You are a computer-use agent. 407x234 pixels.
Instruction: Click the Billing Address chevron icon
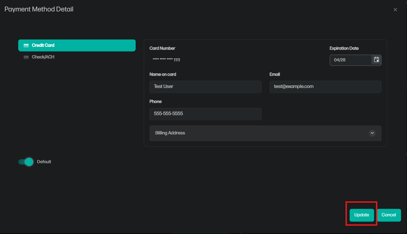point(372,133)
